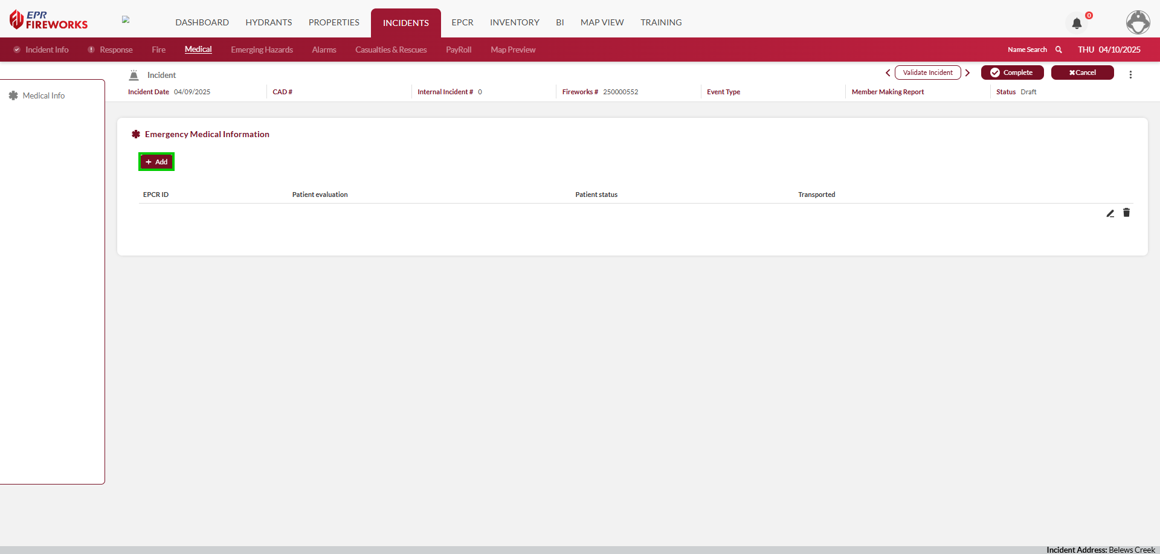The width and height of the screenshot is (1160, 554).
Task: Click the EPR Fireworks logo
Action: (49, 20)
